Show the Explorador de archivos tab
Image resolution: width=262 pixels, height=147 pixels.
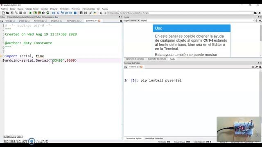(x=157, y=59)
